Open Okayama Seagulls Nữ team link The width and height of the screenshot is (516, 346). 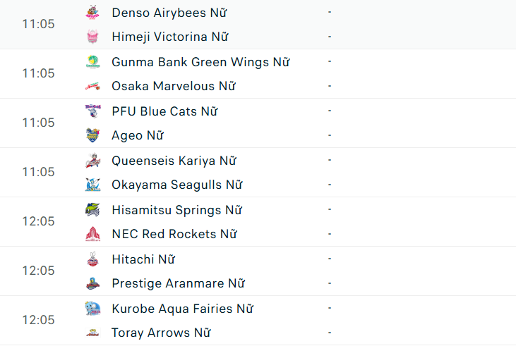176,185
